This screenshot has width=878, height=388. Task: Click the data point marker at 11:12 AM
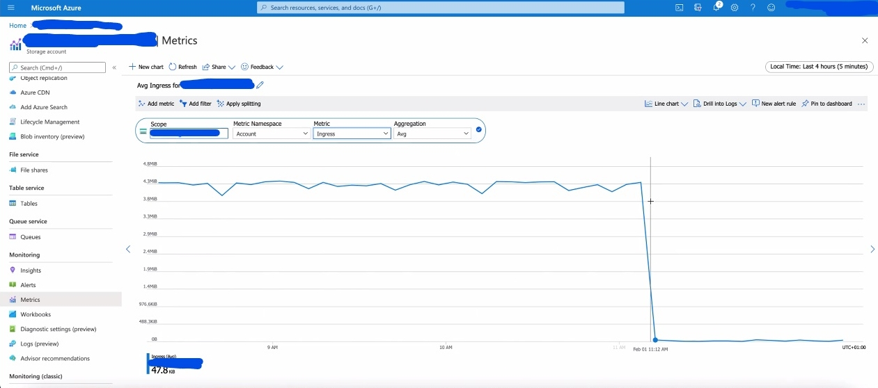[x=655, y=340]
